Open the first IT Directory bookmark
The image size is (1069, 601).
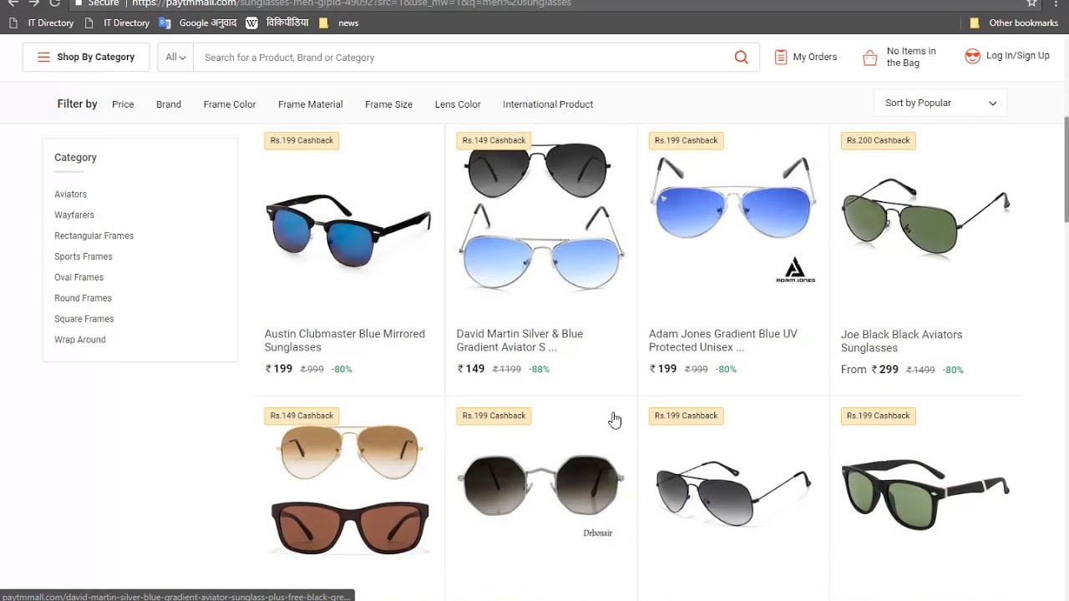[41, 23]
